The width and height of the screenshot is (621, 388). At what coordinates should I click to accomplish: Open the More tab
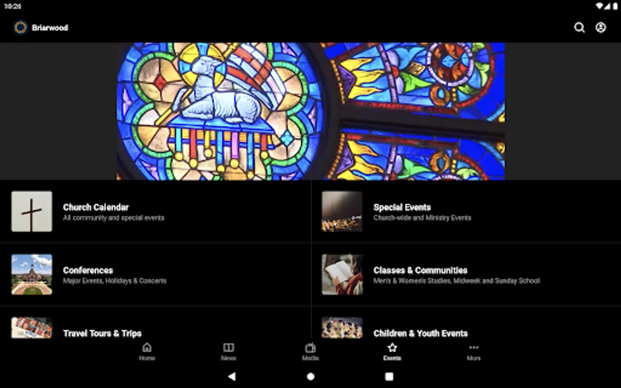(474, 351)
